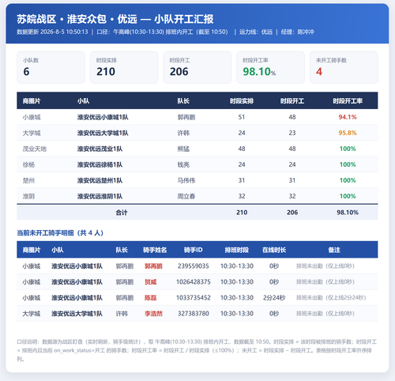395x381 pixels.
Task: Click the 合计 label in the totals row
Action: pos(122,213)
